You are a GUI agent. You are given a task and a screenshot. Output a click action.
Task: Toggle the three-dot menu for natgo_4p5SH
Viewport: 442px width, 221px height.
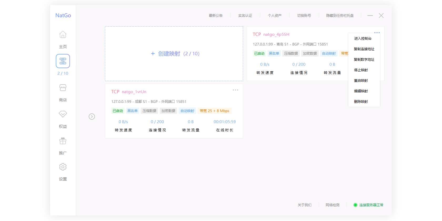click(x=377, y=33)
